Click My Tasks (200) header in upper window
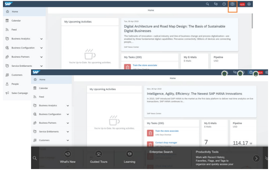This screenshot has width=271, height=172. 133,57
